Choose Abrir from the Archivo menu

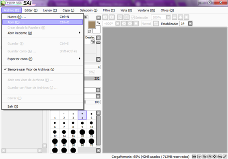(43, 22)
